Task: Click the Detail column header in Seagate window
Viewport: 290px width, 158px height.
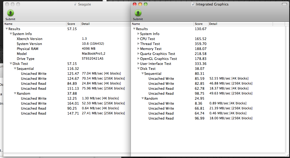Action: (x=106, y=24)
